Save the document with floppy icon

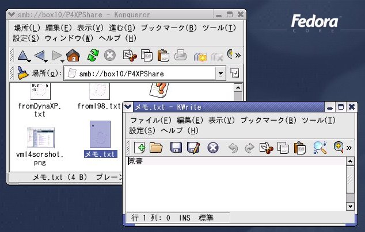click(176, 148)
